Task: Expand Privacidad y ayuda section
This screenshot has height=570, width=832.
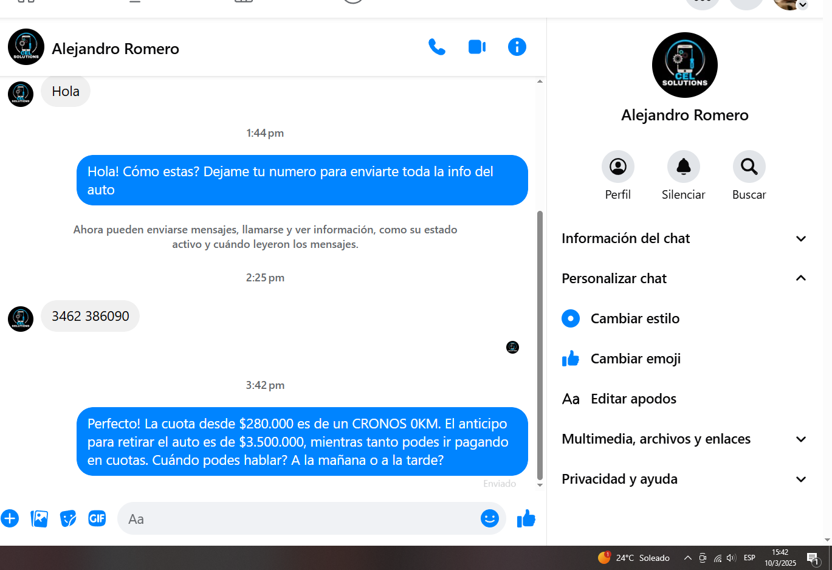Action: (x=684, y=479)
